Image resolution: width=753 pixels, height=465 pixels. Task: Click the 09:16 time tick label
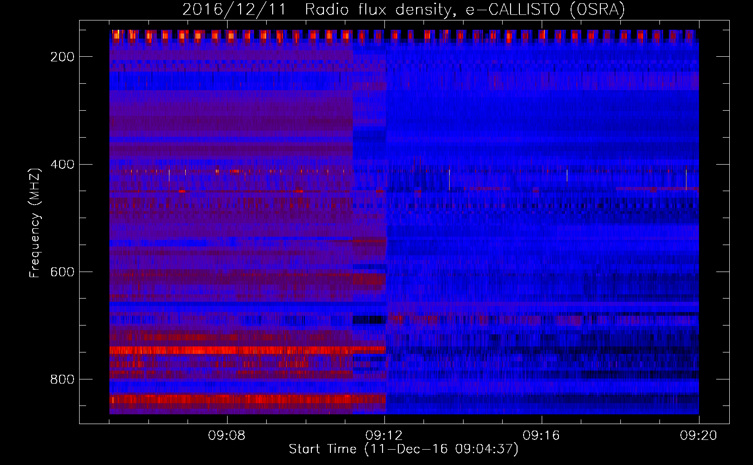[x=541, y=436]
